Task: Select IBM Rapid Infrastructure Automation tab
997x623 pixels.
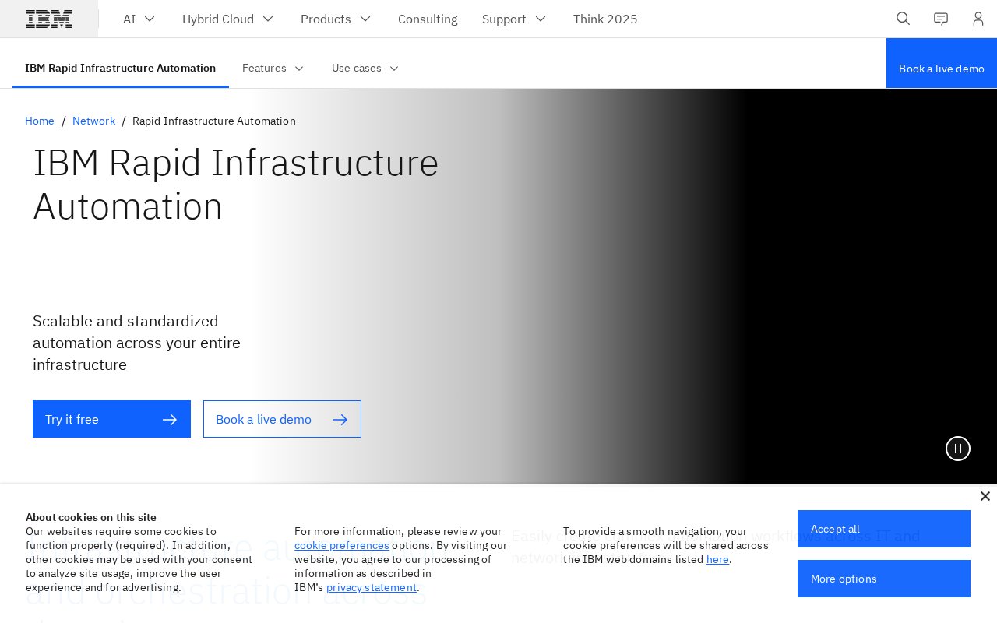Action: click(x=121, y=68)
